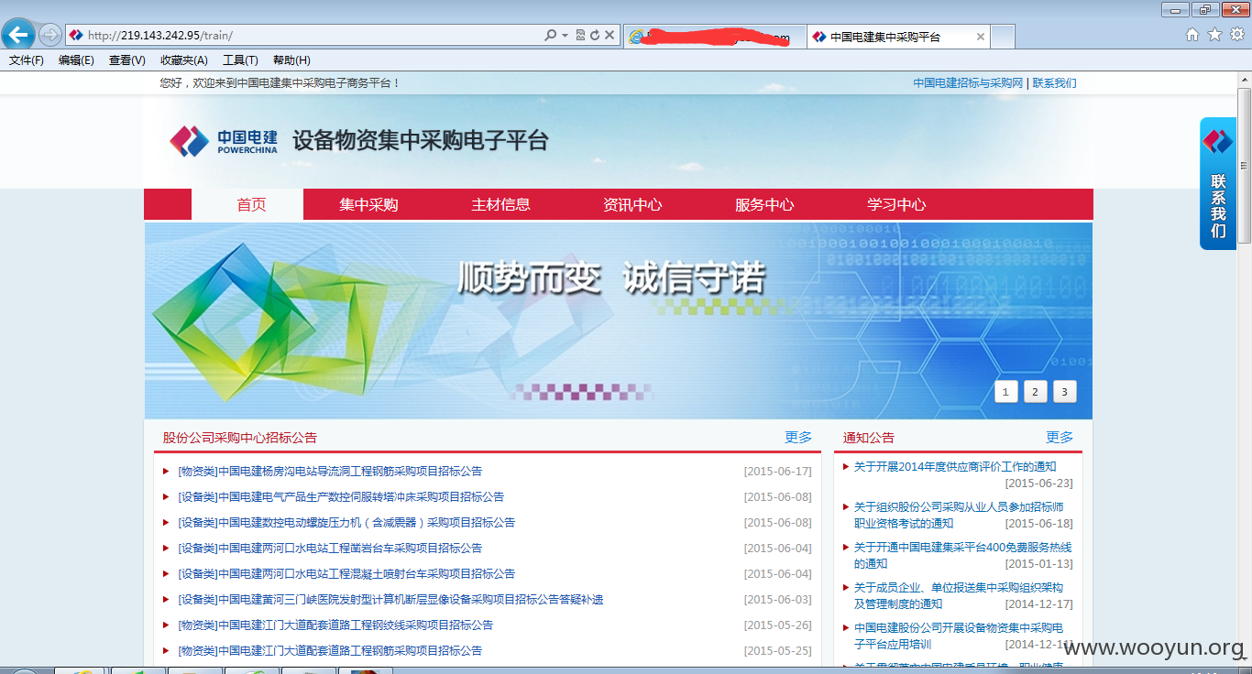
Task: Open 集采平台400免费服务热线 notice
Action: coord(962,556)
